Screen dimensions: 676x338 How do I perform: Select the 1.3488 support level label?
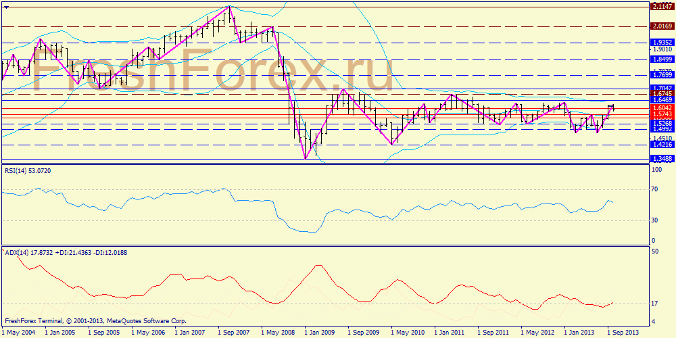tap(662, 158)
